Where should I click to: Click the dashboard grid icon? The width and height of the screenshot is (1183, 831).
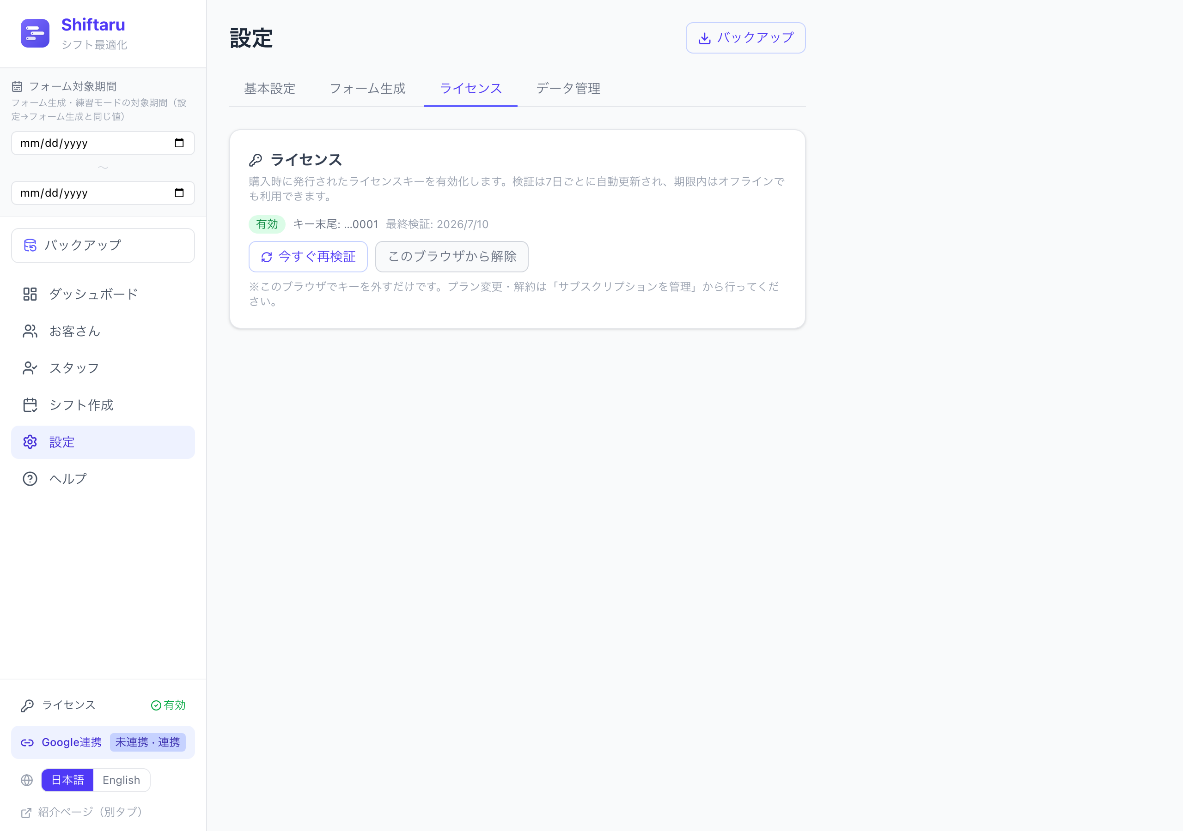30,294
